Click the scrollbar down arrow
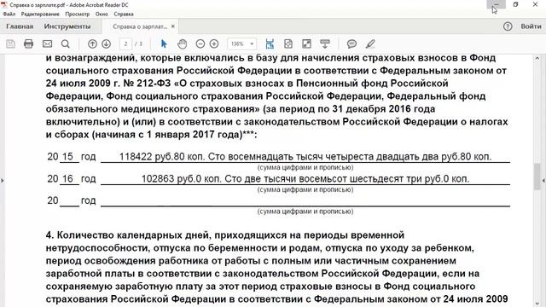This screenshot has height=307, width=546. tap(537, 304)
